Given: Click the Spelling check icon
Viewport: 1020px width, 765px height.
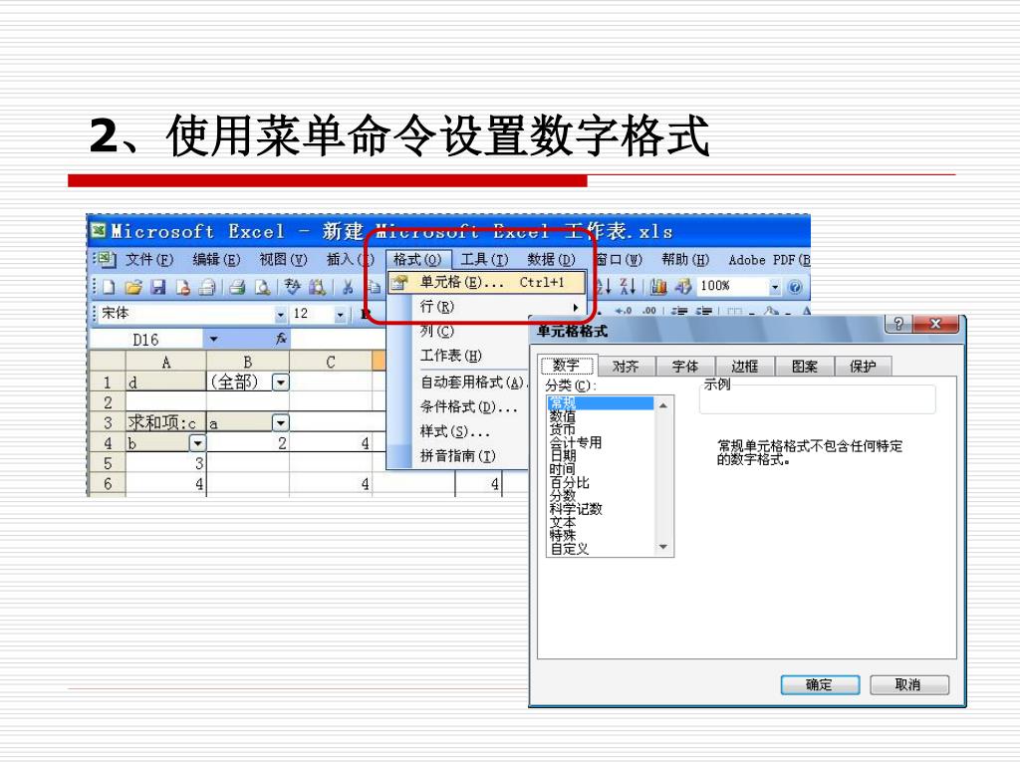Looking at the screenshot, I should click(292, 287).
